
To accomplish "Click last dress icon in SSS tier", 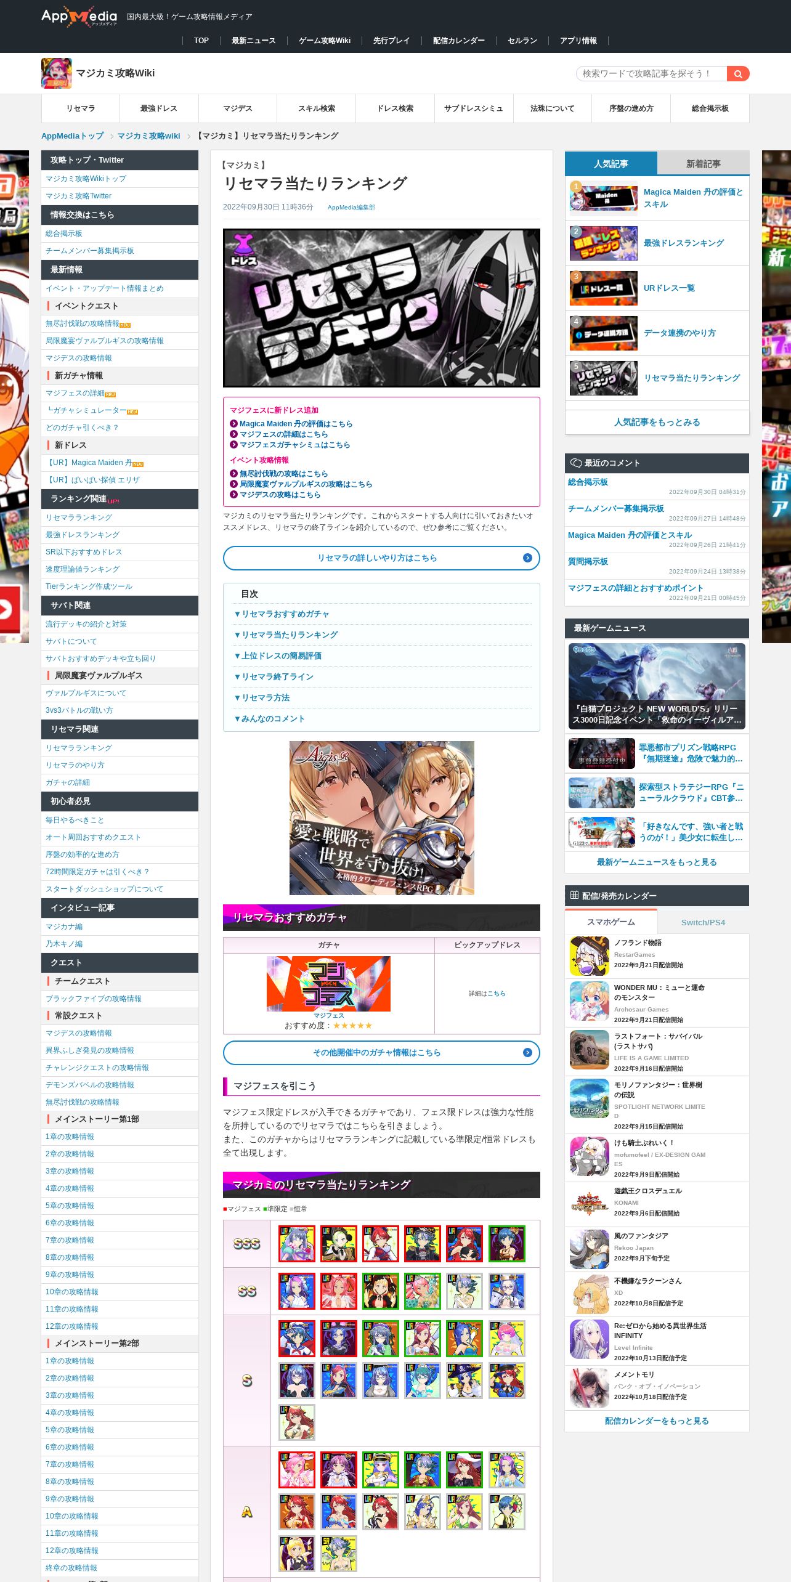I will tap(507, 1243).
